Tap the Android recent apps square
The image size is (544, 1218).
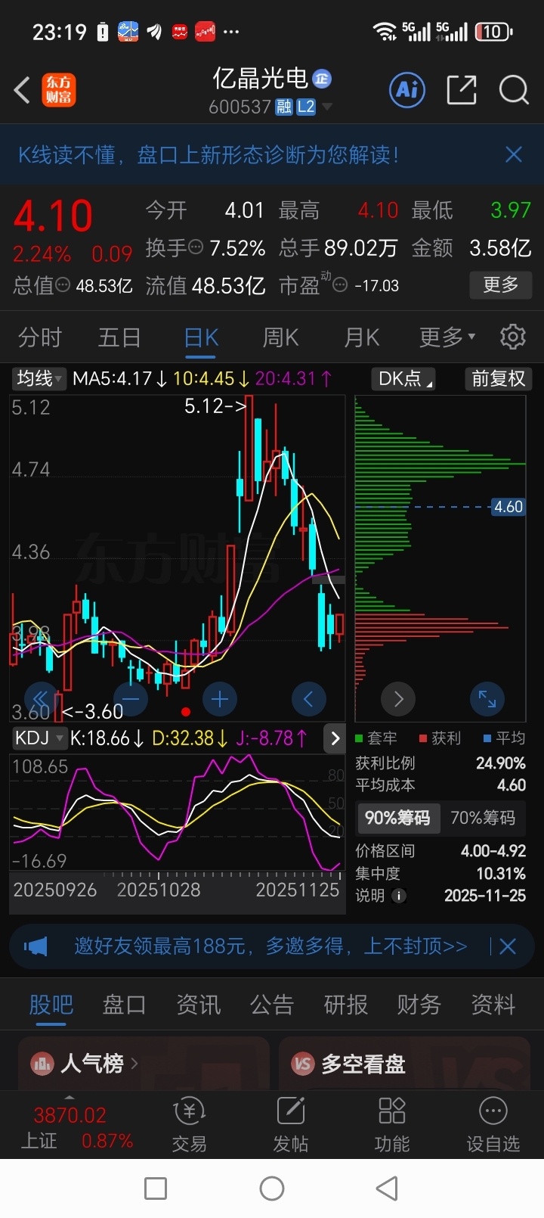coord(156,1188)
